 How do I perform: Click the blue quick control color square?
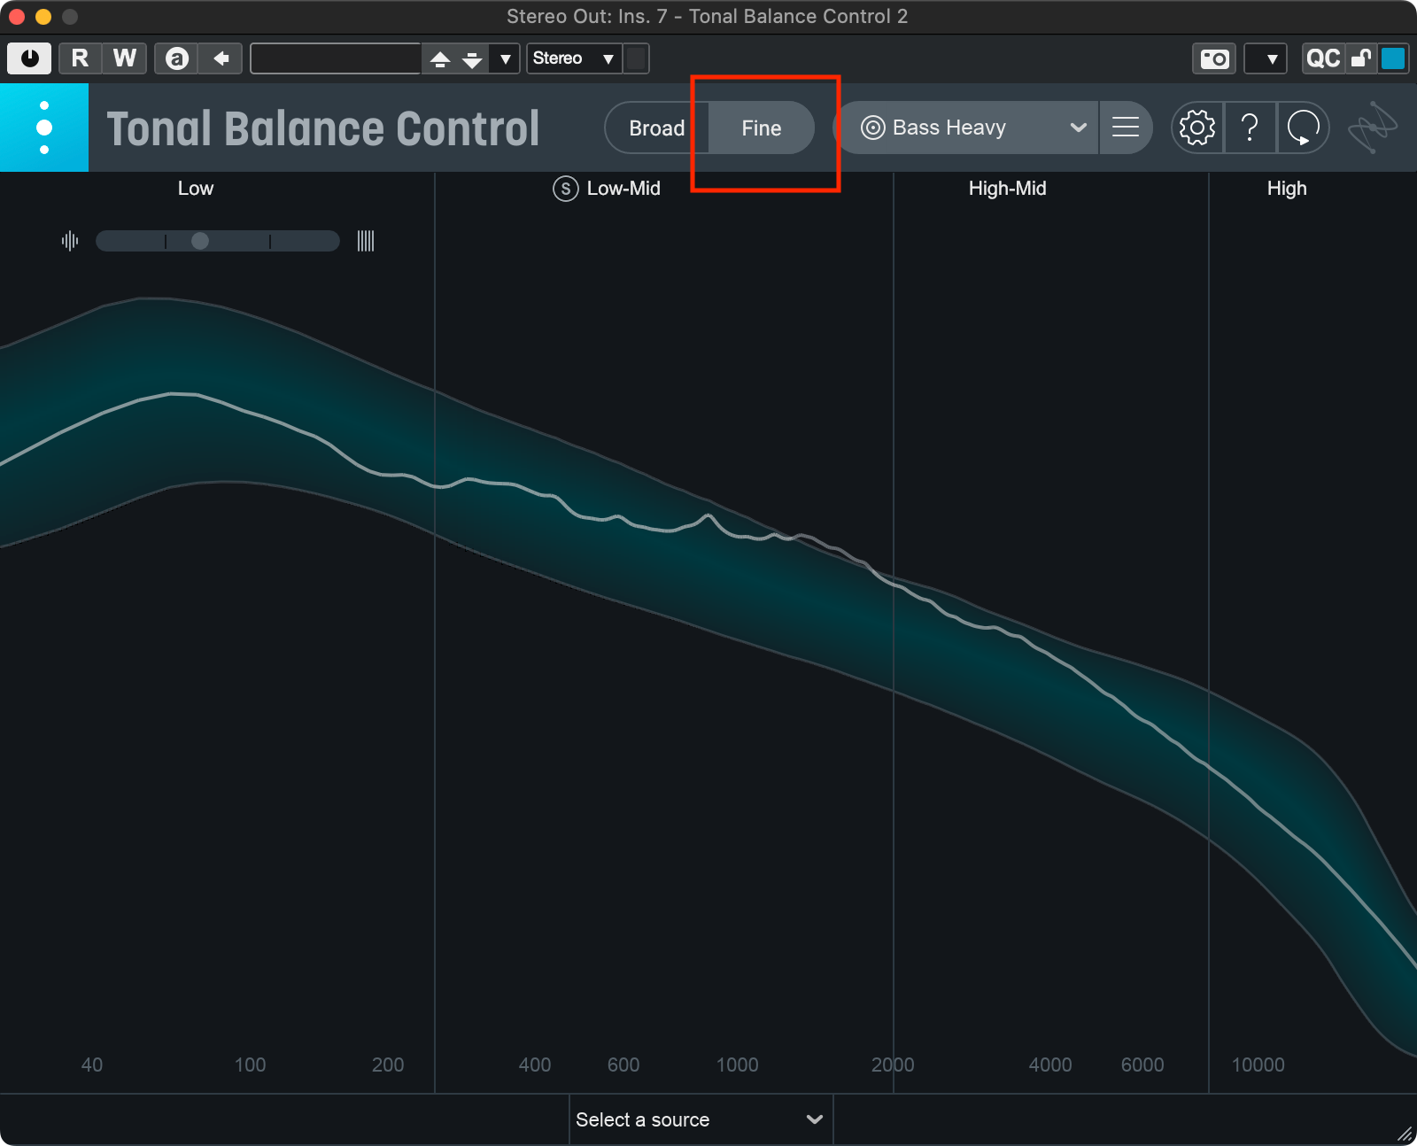coord(1393,58)
